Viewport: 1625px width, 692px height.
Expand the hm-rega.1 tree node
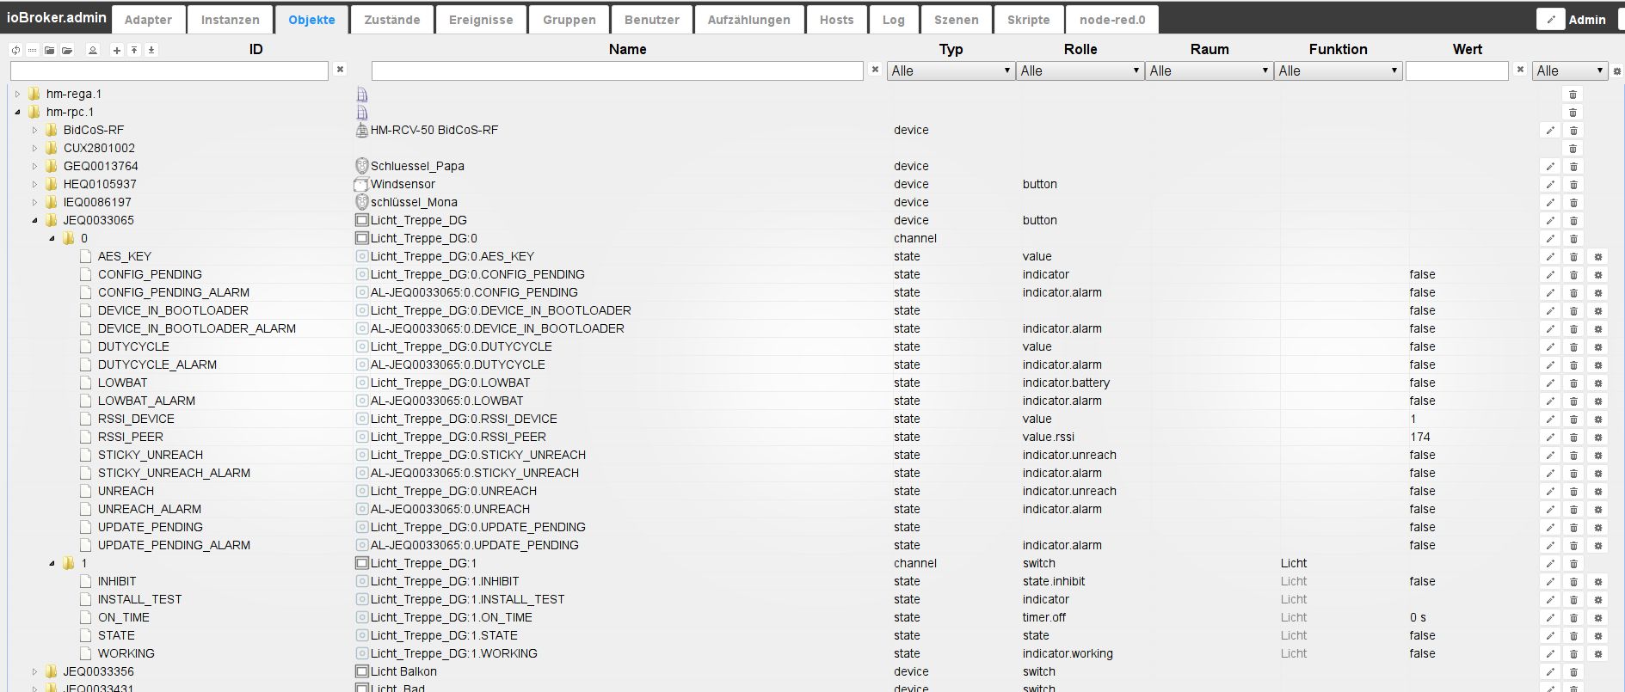tap(17, 95)
